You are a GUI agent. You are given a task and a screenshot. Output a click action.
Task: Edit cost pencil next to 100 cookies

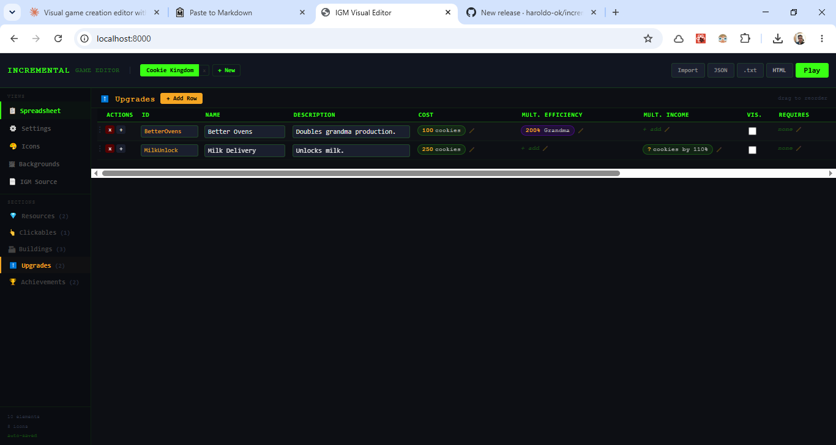(x=472, y=130)
